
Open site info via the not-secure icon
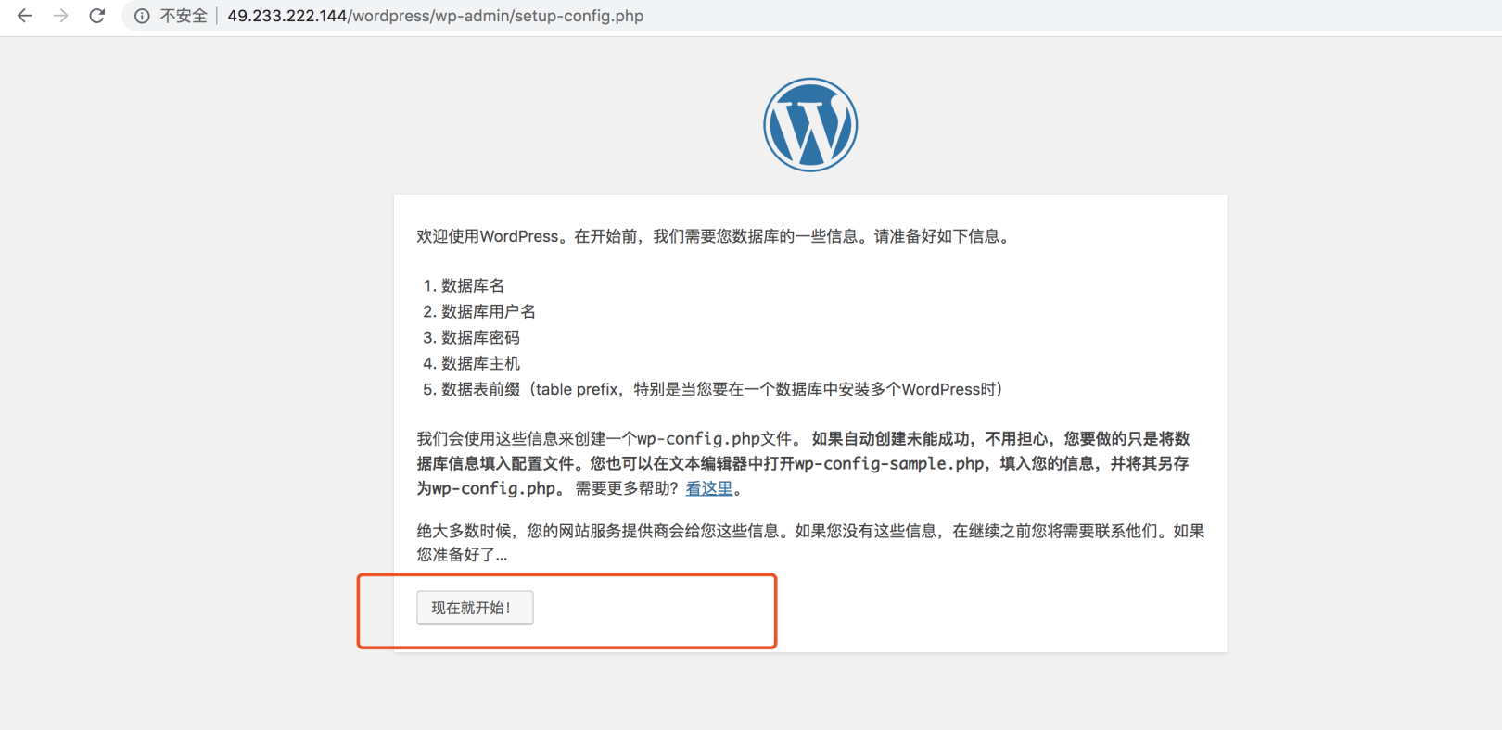click(x=142, y=16)
